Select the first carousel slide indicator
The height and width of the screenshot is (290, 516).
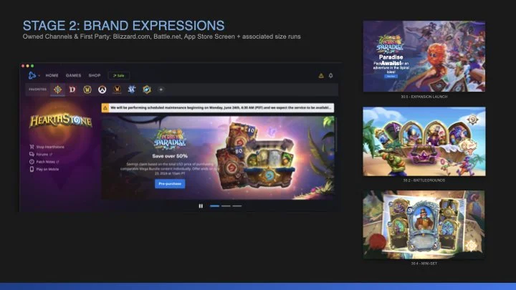pos(214,206)
